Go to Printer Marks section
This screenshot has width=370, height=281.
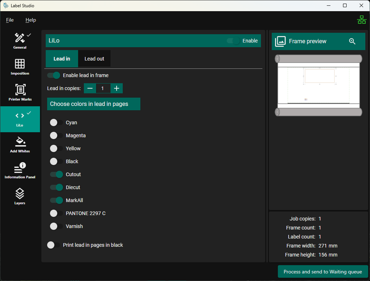[20, 93]
